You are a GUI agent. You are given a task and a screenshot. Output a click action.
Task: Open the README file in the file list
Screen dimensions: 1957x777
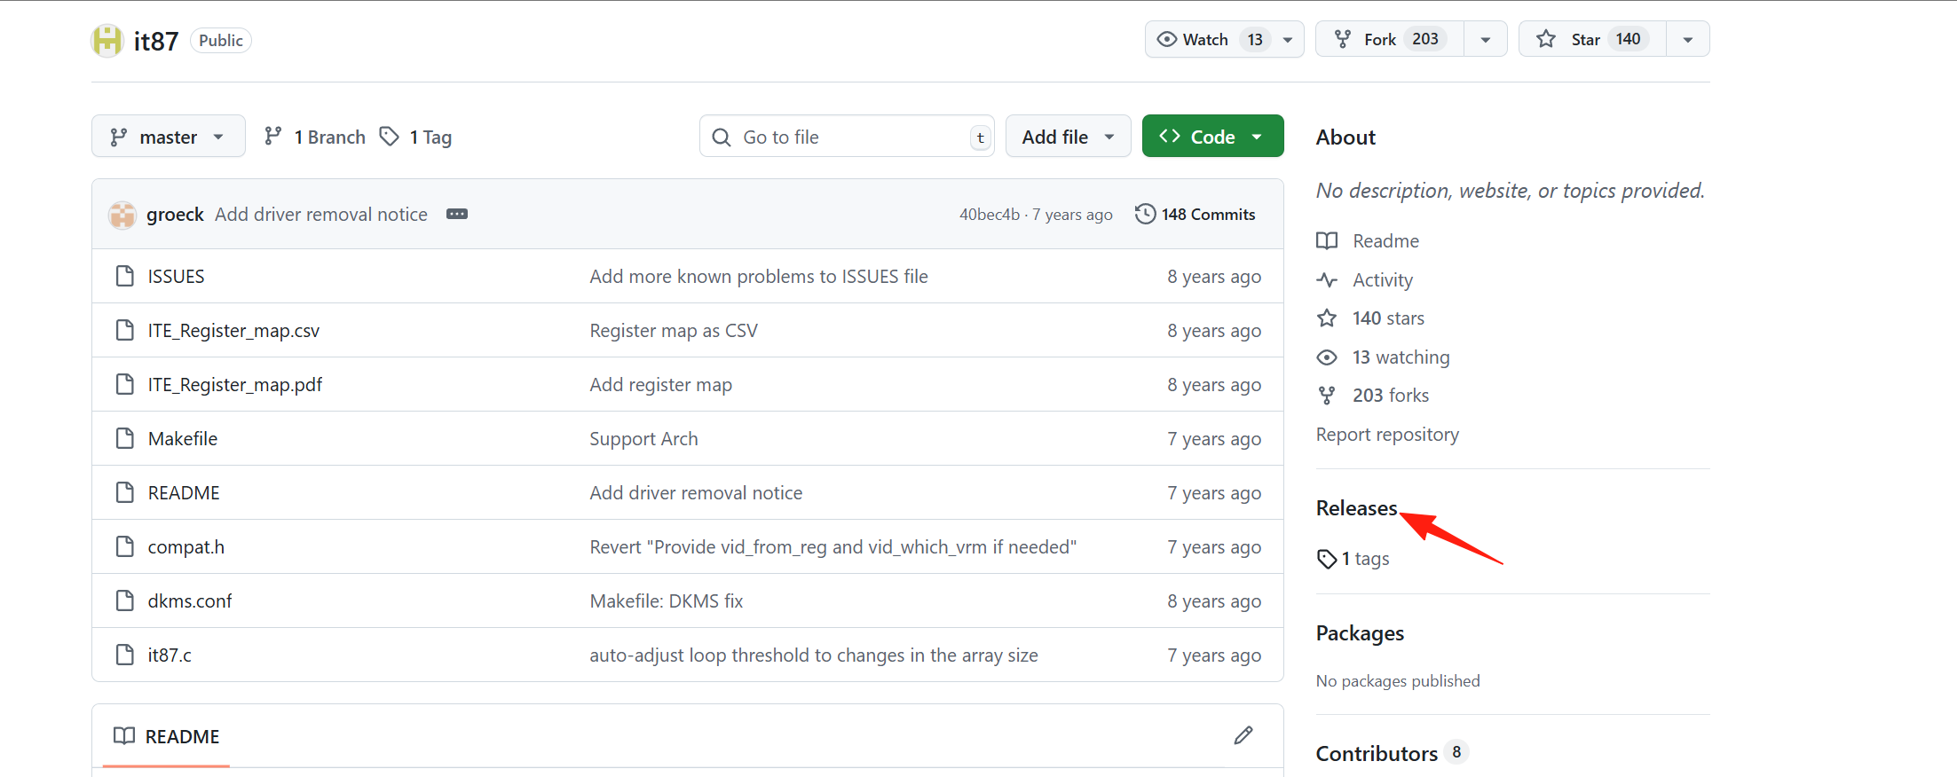click(x=184, y=493)
